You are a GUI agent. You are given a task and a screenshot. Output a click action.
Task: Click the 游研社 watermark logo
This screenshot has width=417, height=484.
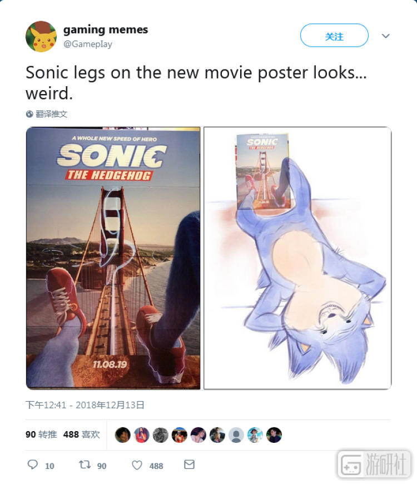[x=375, y=465]
